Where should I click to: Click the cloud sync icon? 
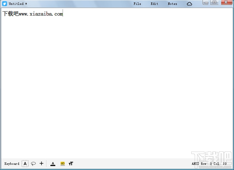click(x=189, y=4)
